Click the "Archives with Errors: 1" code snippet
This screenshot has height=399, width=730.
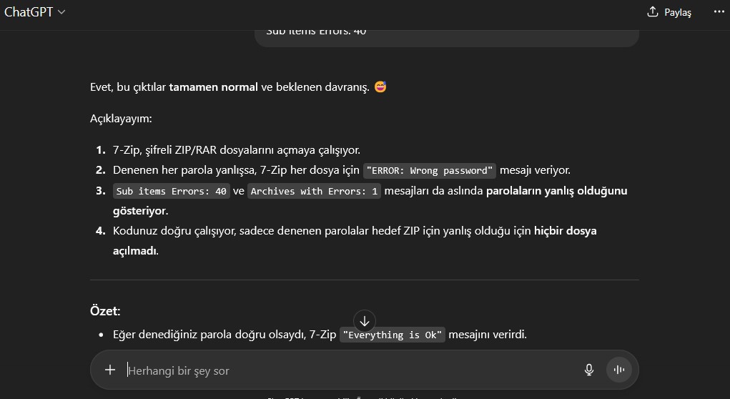(315, 192)
